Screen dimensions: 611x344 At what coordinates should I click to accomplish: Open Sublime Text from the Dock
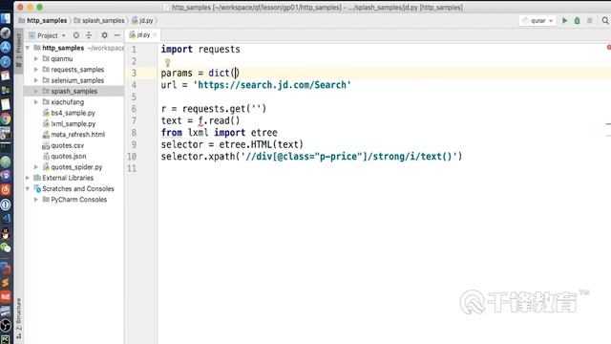pyautogui.click(x=6, y=283)
